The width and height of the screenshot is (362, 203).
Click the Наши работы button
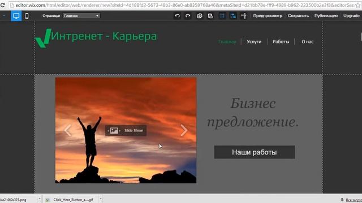point(255,152)
